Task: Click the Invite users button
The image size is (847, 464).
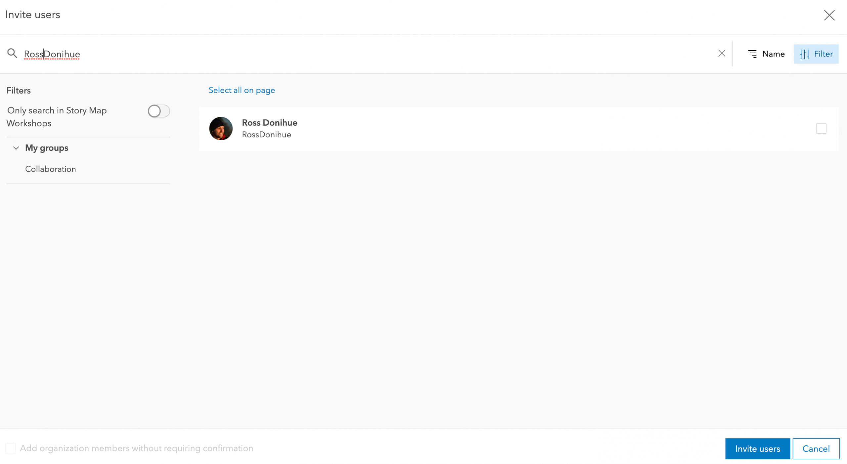Action: [757, 449]
